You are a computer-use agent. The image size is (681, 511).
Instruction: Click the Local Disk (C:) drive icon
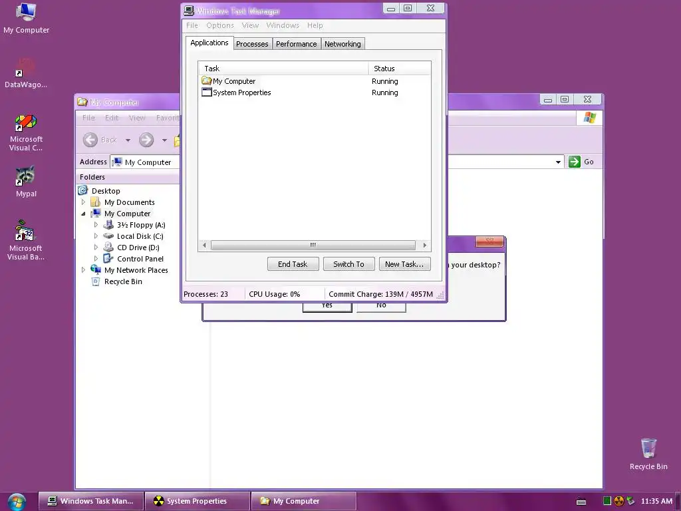(x=108, y=236)
